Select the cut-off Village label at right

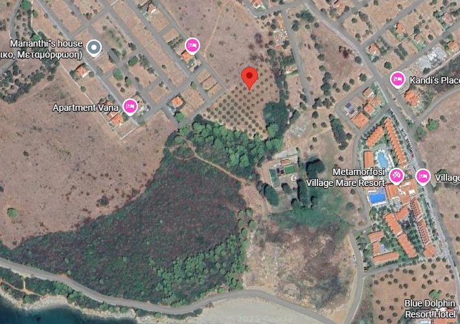447,178
